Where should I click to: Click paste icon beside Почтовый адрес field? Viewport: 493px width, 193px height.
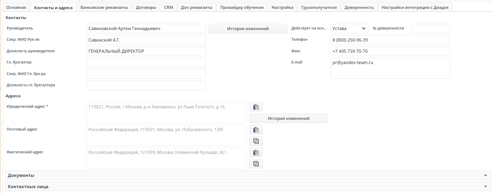pos(256,130)
